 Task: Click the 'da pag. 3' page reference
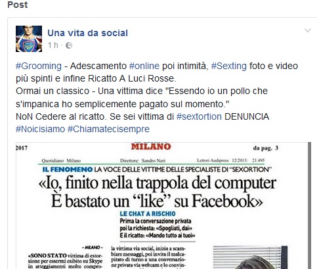(x=266, y=148)
